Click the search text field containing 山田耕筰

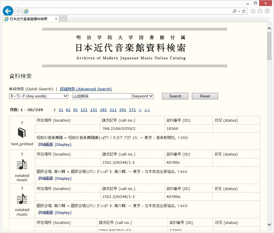tap(102, 96)
